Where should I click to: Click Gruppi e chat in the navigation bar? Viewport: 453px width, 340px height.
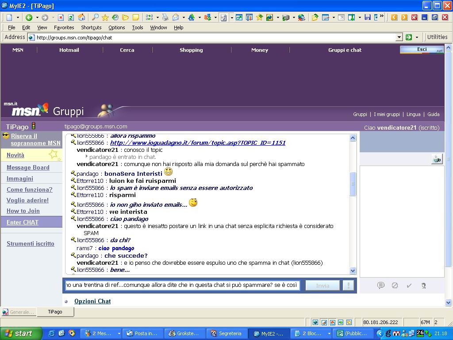345,50
